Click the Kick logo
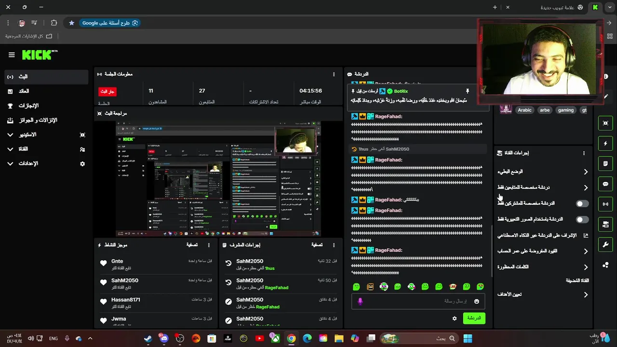The height and width of the screenshot is (347, 617). (40, 54)
